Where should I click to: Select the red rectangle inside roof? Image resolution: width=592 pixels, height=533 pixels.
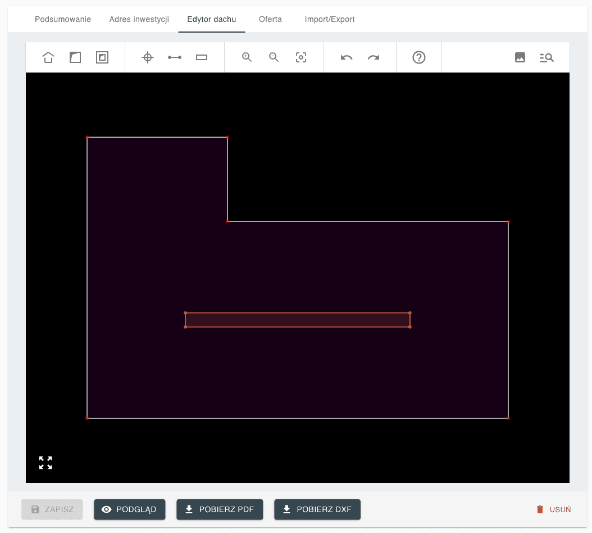298,320
